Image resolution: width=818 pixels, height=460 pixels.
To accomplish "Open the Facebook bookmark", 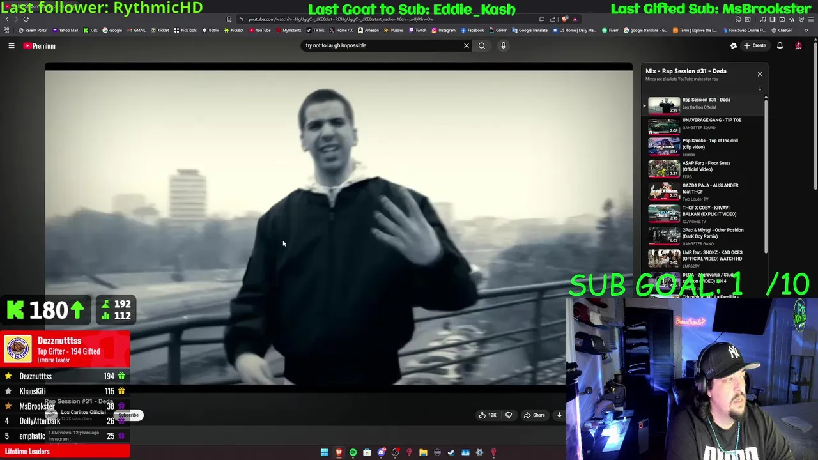I will (x=472, y=30).
